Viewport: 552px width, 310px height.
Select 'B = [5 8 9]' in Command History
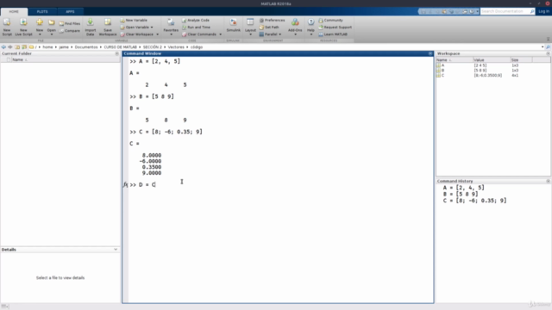point(461,194)
